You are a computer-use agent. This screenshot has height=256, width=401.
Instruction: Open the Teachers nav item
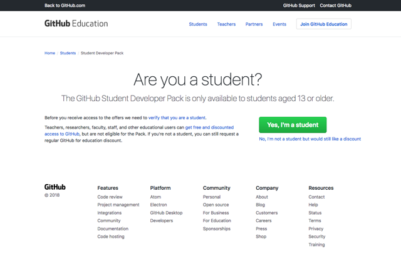(226, 24)
